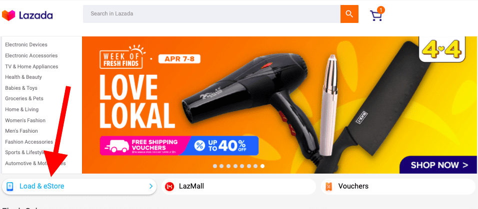Screen dimensions: 478x209
Task: Open Women's Fashion category
Action: 25,120
